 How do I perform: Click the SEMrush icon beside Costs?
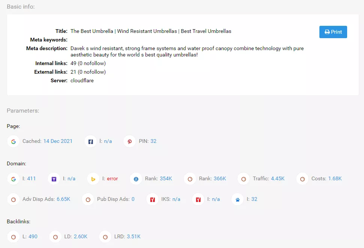(302, 179)
